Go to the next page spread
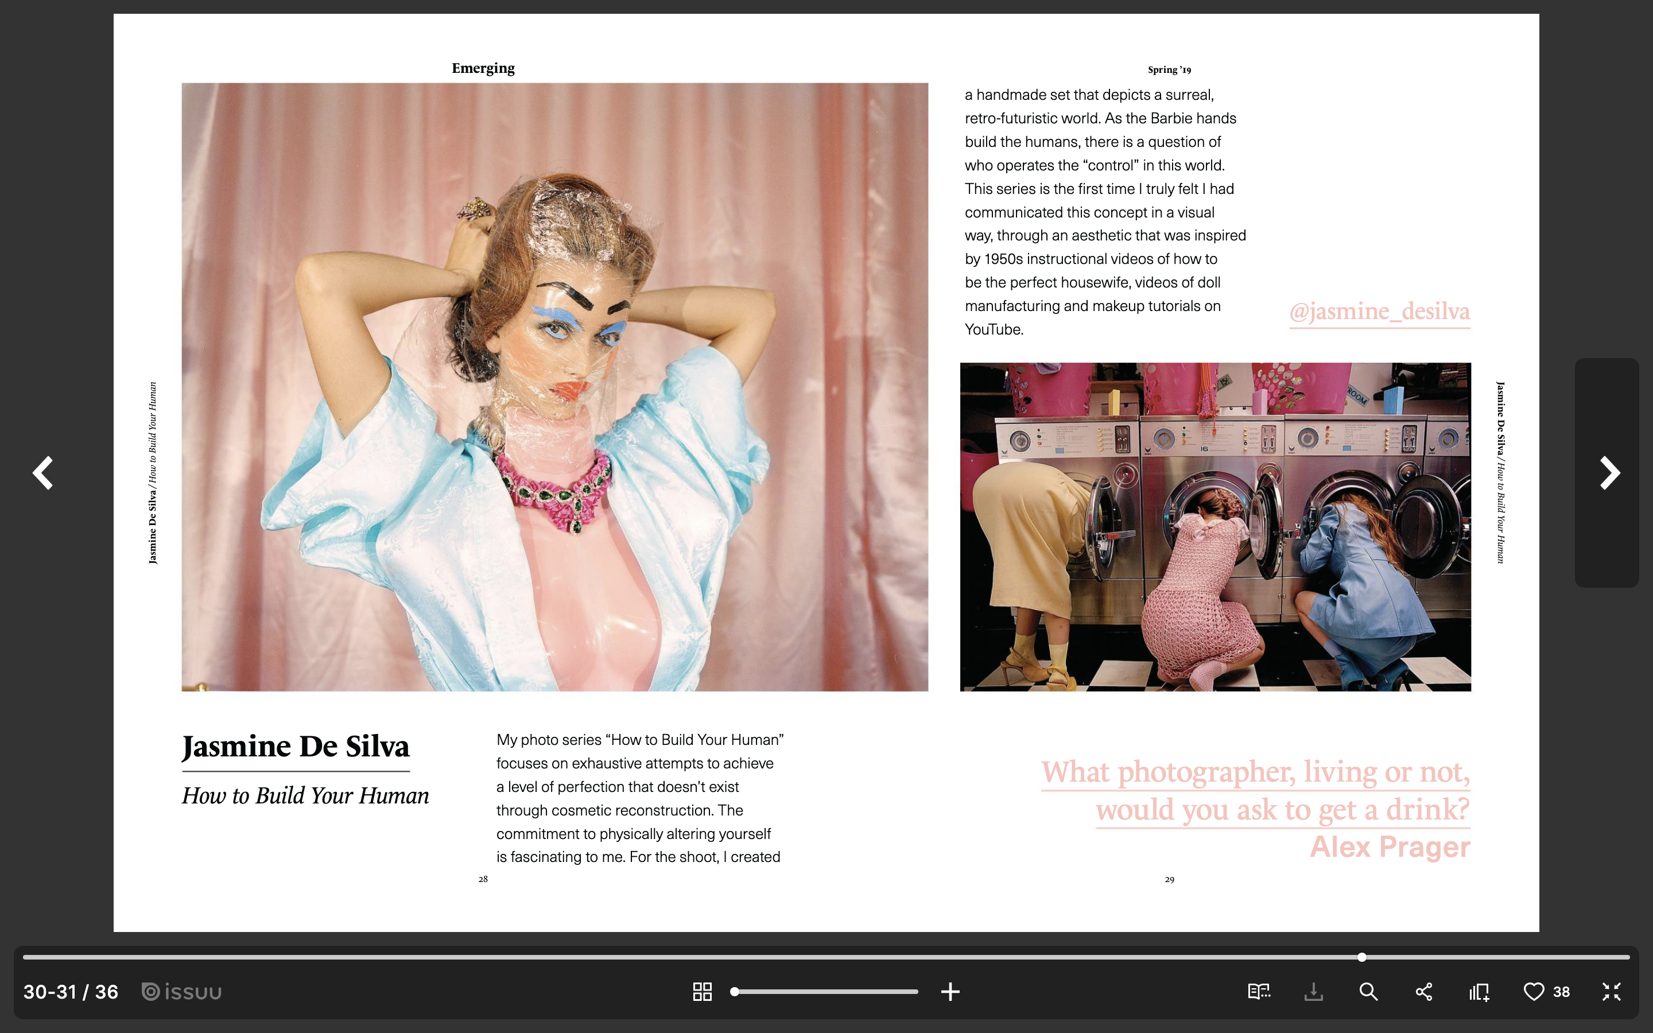This screenshot has width=1653, height=1033. pyautogui.click(x=1609, y=473)
